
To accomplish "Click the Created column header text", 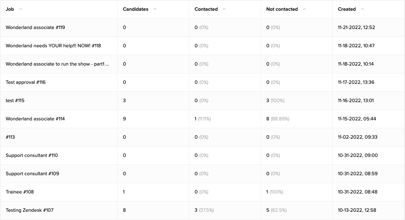I will point(347,9).
